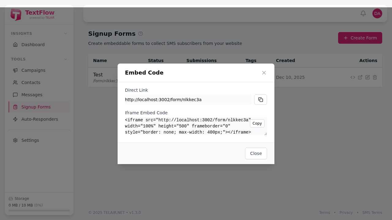
Task: Edit the Test signup form
Action: point(367,77)
